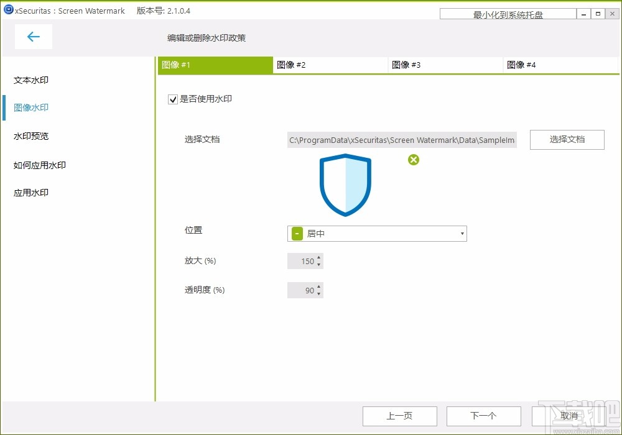This screenshot has height=435, width=622.
Task: Increase the 透明度 (%) value with the up arrow
Action: (319, 287)
